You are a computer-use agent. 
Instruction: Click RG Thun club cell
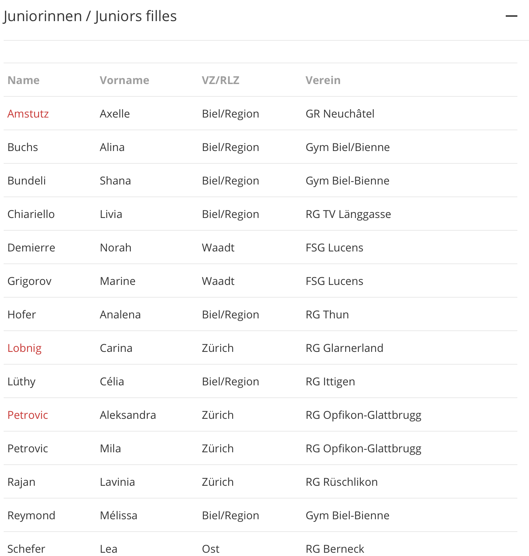[327, 314]
